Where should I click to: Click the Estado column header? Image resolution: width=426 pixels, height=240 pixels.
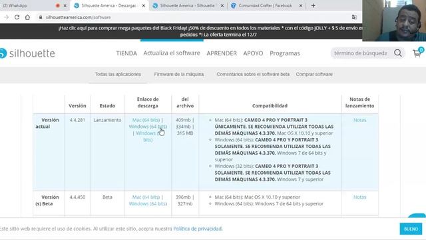point(107,105)
